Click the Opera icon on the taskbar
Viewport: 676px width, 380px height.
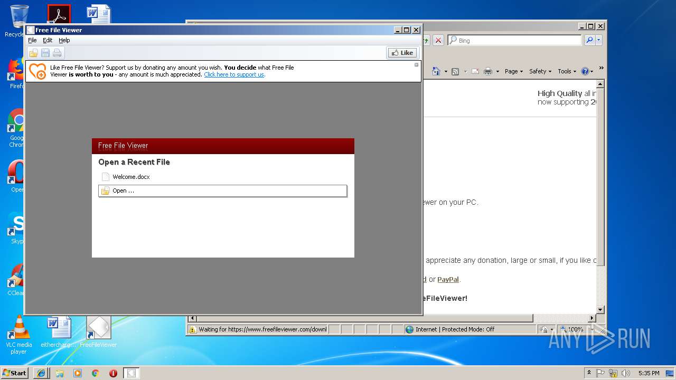point(113,373)
